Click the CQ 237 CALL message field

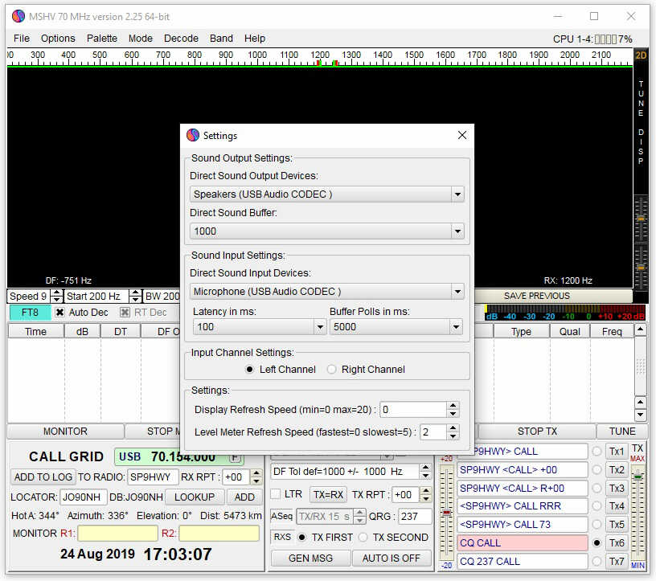(x=522, y=562)
